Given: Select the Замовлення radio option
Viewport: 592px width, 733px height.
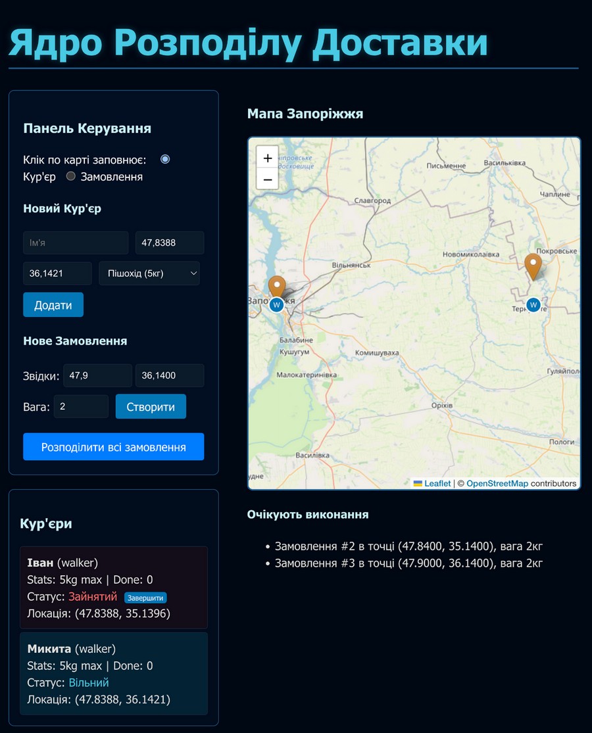Looking at the screenshot, I should pyautogui.click(x=71, y=176).
